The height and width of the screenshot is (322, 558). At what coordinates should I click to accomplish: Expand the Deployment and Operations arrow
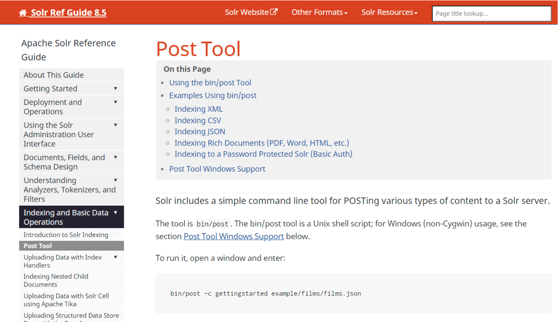pos(115,102)
